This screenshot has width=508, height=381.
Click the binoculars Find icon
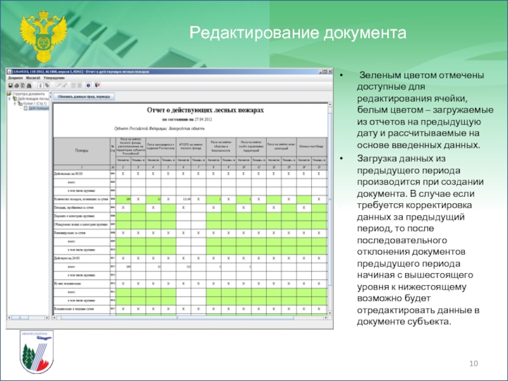point(30,84)
